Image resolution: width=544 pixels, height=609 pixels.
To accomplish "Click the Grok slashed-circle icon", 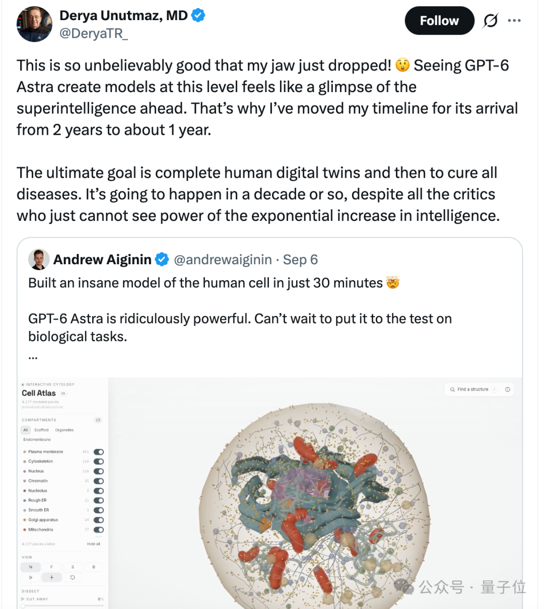I will click(490, 21).
